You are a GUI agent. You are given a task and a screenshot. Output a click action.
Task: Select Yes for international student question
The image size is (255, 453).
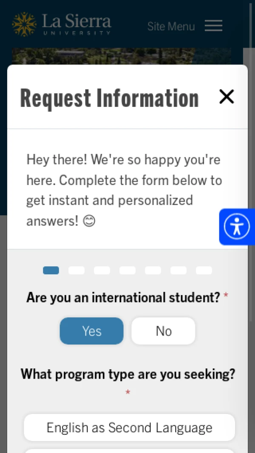91,330
